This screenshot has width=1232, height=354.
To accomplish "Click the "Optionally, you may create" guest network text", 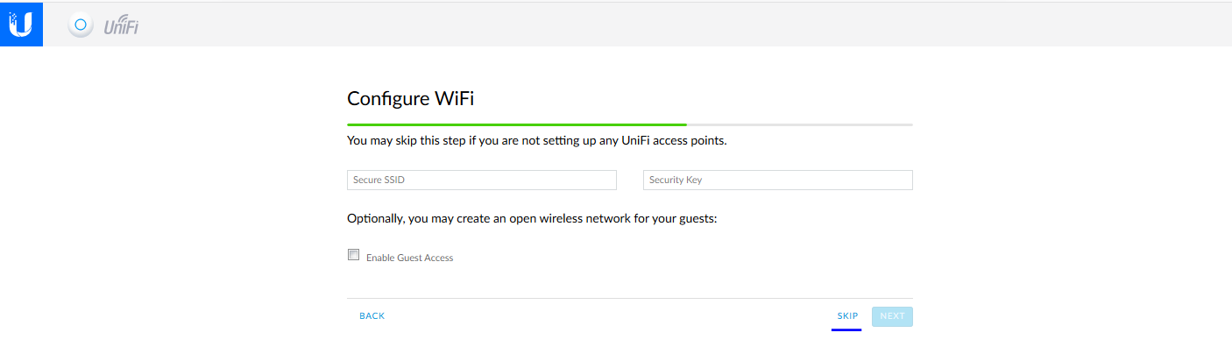I will [532, 218].
